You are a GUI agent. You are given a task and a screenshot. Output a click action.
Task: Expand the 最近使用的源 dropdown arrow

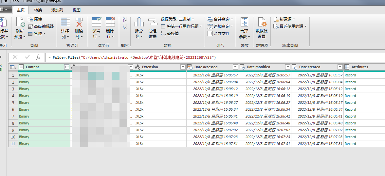point(305,26)
